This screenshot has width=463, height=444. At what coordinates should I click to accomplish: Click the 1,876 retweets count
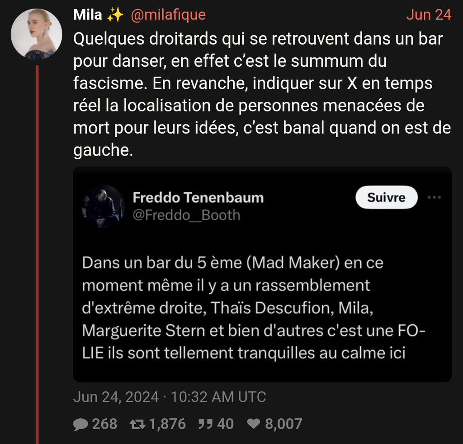[x=167, y=424]
